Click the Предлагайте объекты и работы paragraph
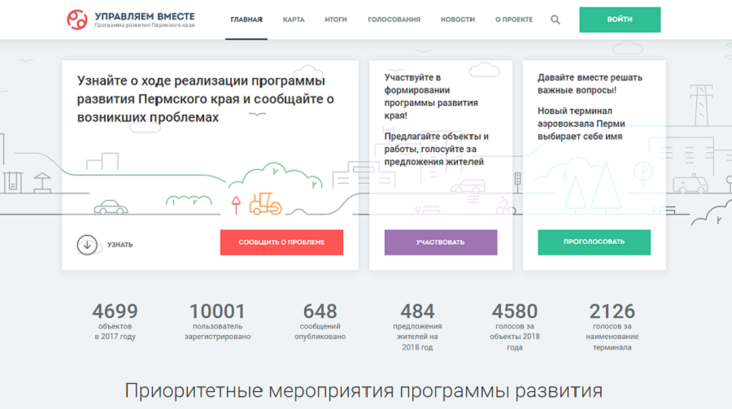732x409 pixels. (x=437, y=149)
